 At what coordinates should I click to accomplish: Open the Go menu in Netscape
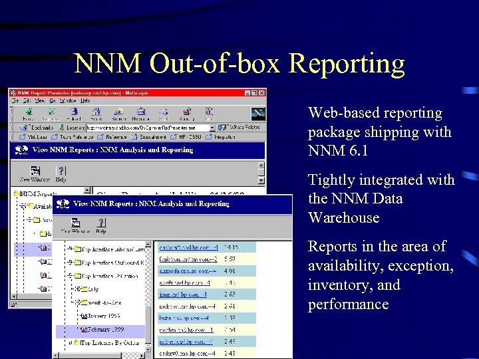pos(53,100)
